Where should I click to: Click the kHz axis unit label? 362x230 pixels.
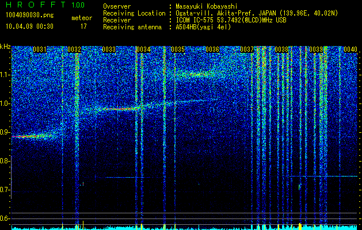click(5, 47)
